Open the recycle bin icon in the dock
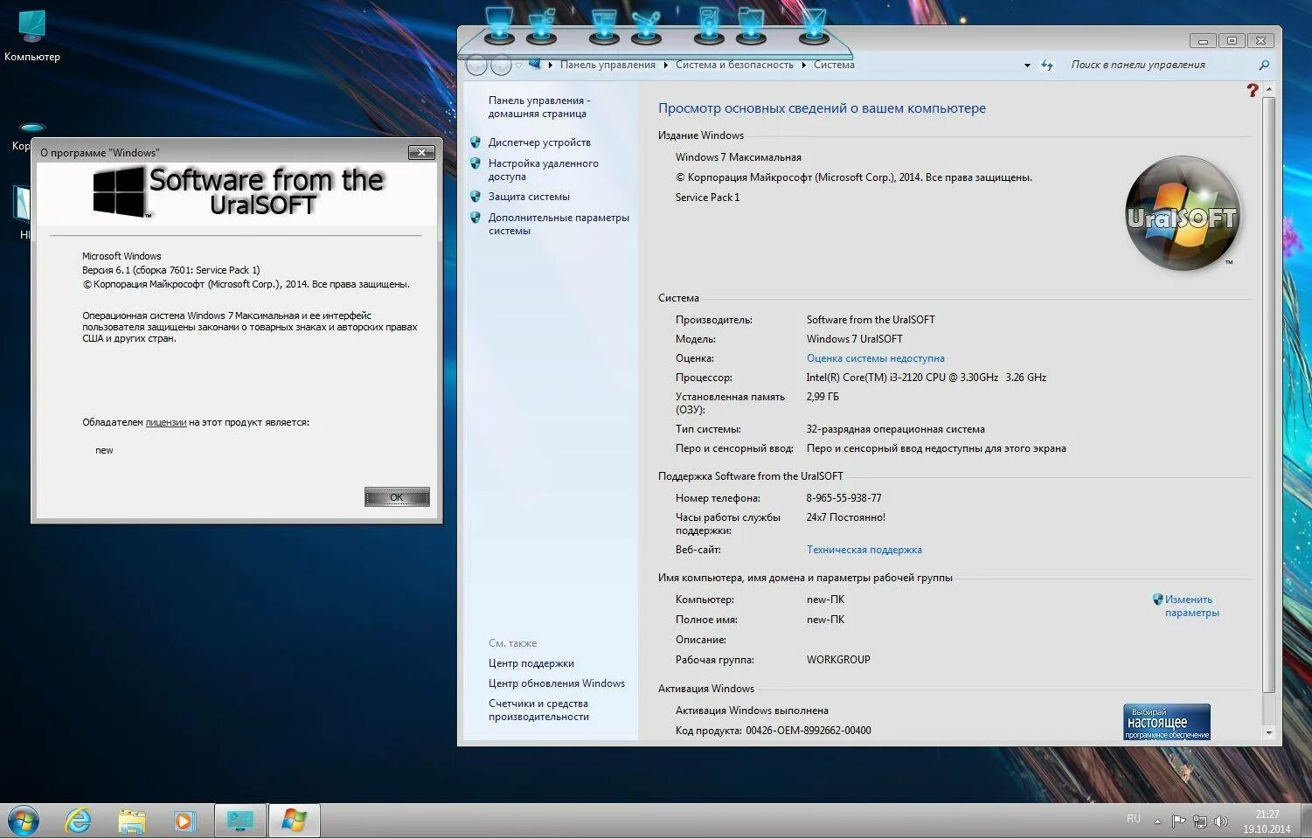The image size is (1312, 839). coord(814,24)
